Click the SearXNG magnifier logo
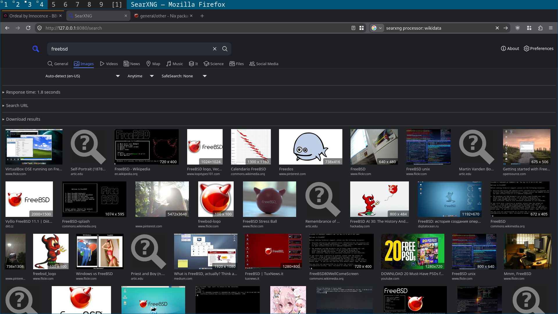Viewport: 558px width, 314px height. click(36, 49)
